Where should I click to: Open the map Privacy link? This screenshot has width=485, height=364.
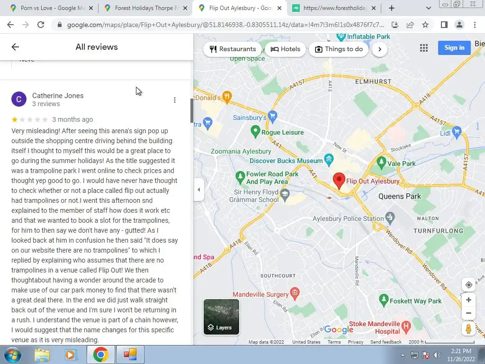(x=355, y=342)
